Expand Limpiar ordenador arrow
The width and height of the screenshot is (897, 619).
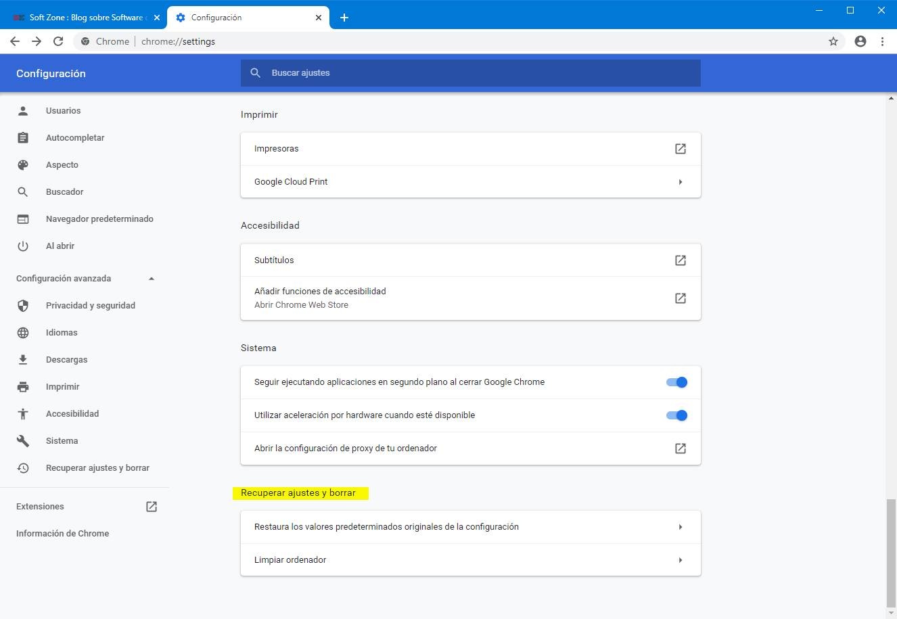[681, 560]
